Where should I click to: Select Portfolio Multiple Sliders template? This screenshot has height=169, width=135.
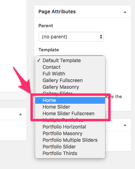(70, 140)
